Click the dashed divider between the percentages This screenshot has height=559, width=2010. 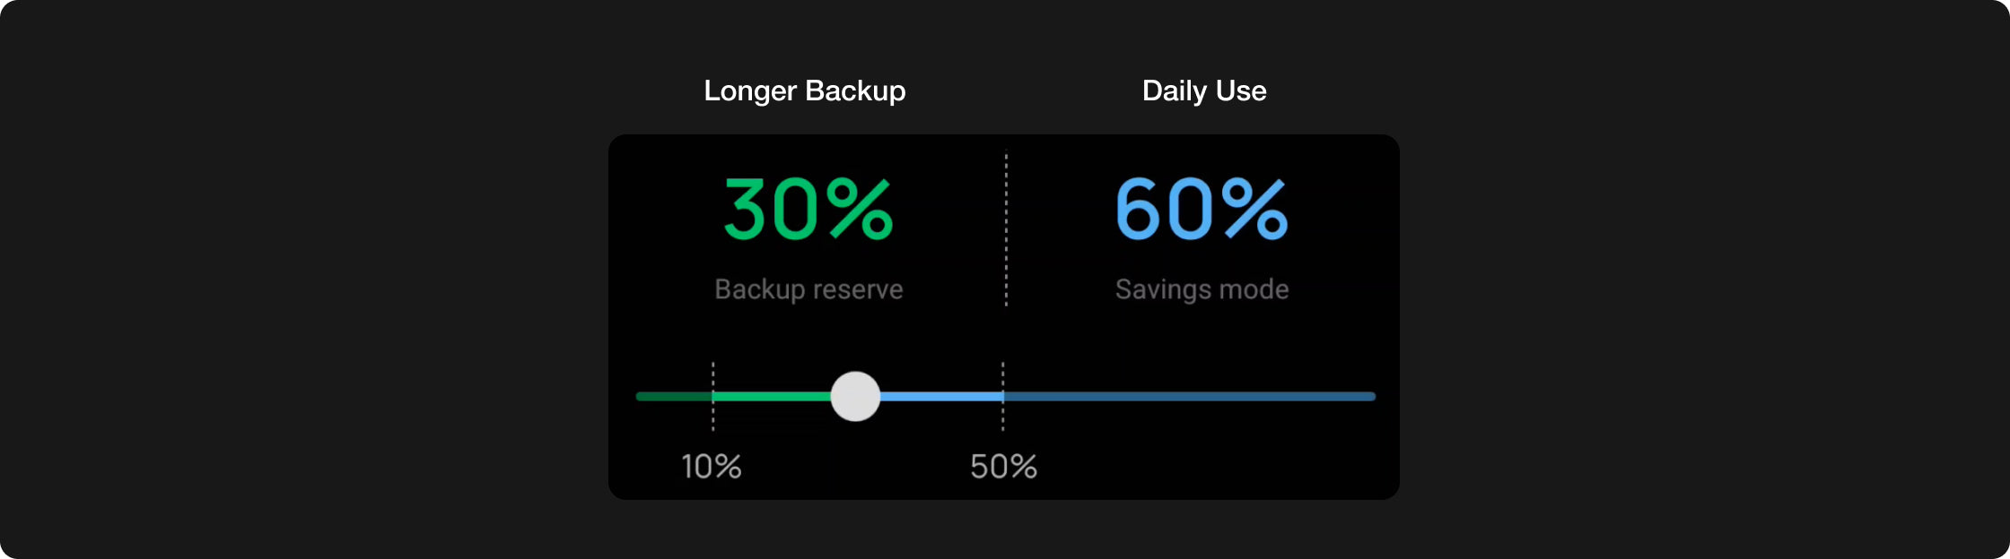[x=1006, y=229]
